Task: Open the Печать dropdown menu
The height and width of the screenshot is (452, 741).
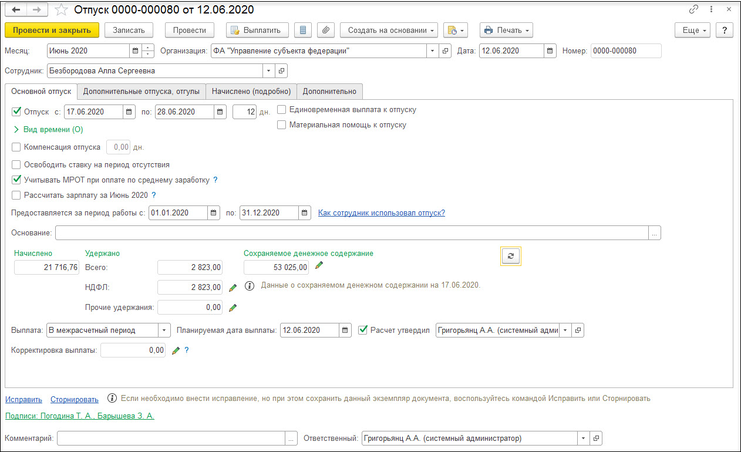Action: 506,30
